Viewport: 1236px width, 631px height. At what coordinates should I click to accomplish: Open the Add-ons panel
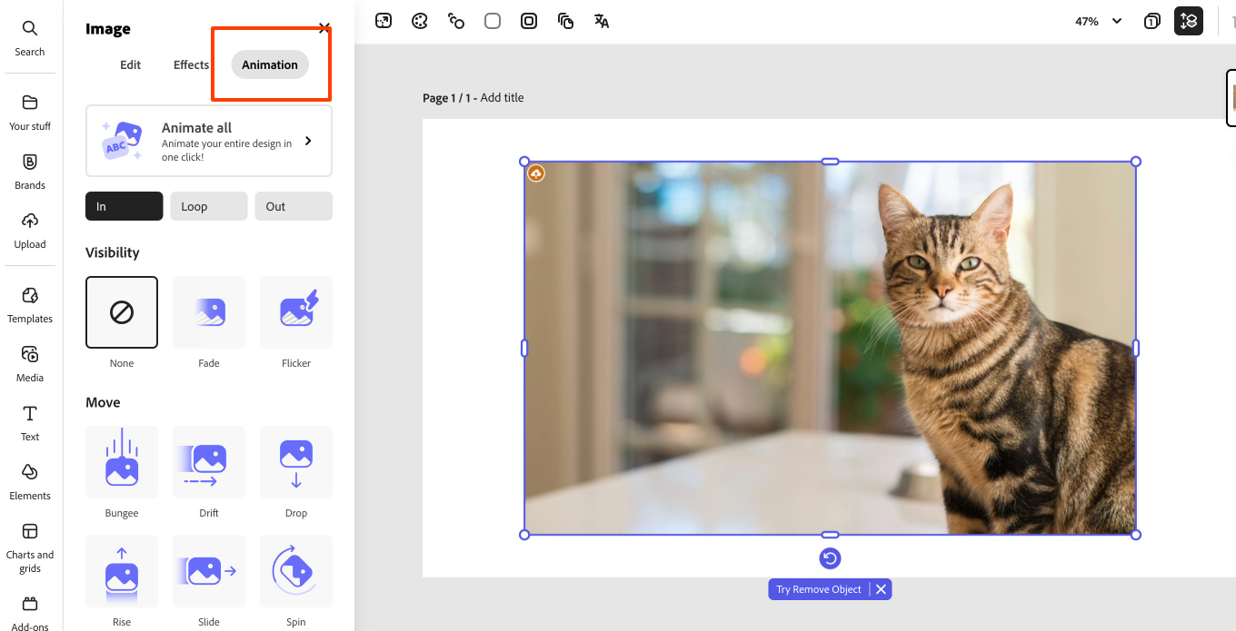click(30, 613)
